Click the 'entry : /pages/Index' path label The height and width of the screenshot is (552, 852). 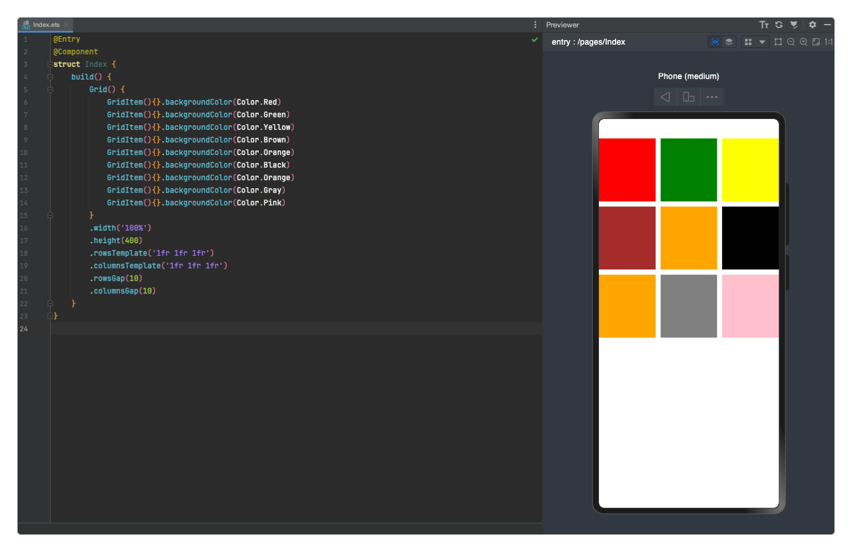click(588, 42)
